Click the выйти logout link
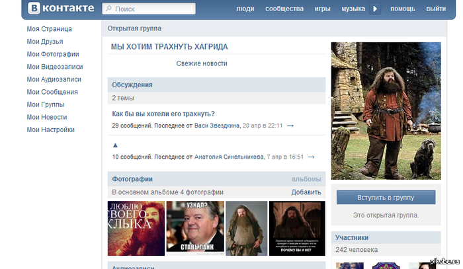Screen dimensions: 463x269 point(436,9)
